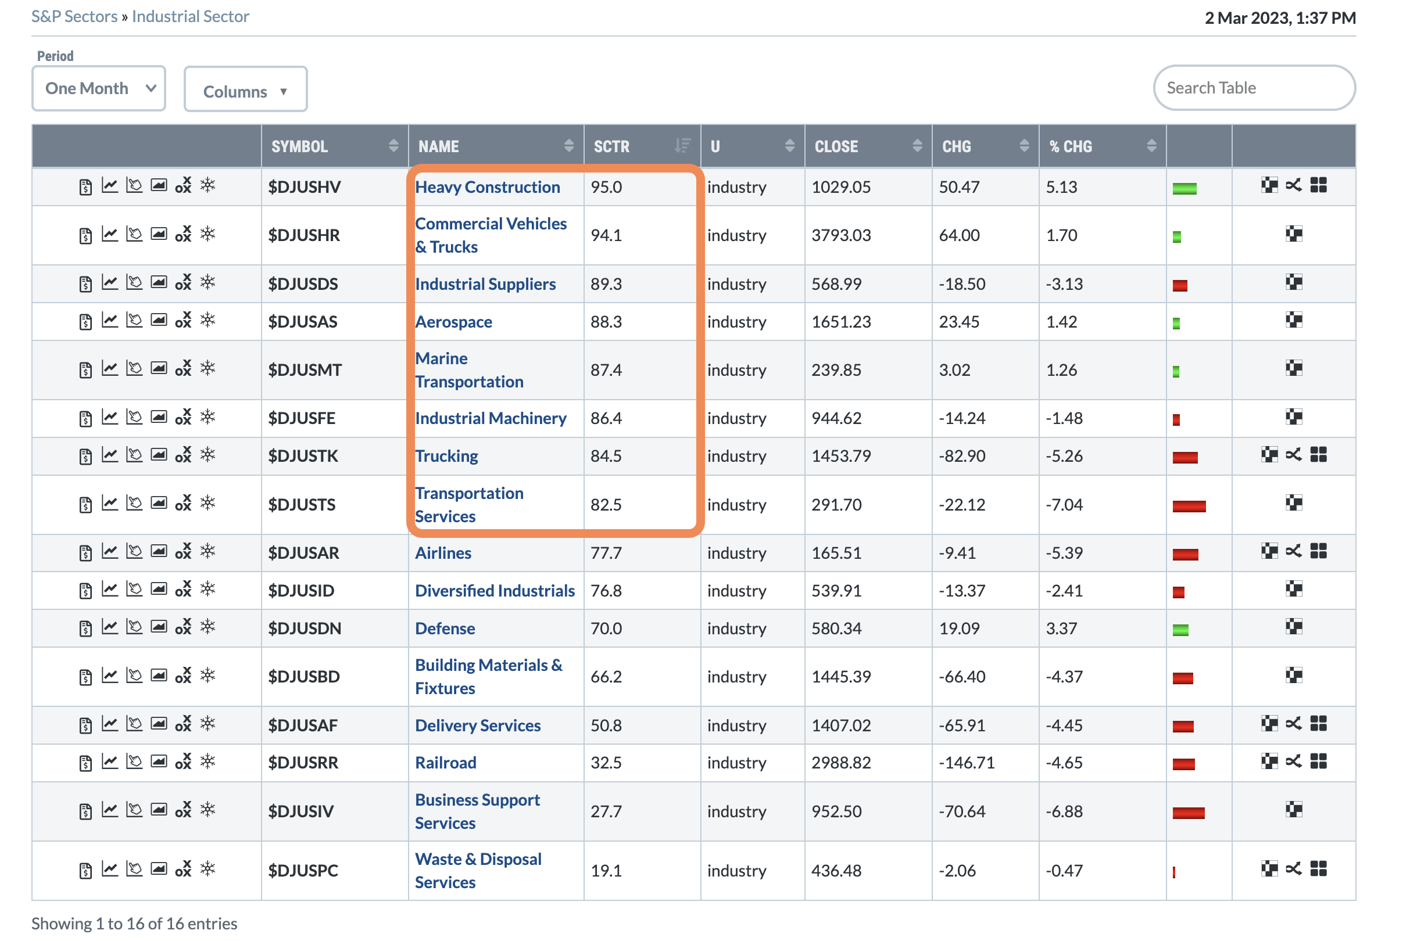
Task: Click CandleGlance grid icon in Delivery Services row
Action: [x=1318, y=724]
